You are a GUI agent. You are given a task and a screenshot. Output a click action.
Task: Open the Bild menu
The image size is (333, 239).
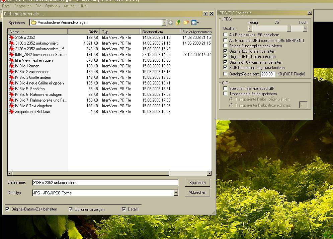(x=38, y=6)
